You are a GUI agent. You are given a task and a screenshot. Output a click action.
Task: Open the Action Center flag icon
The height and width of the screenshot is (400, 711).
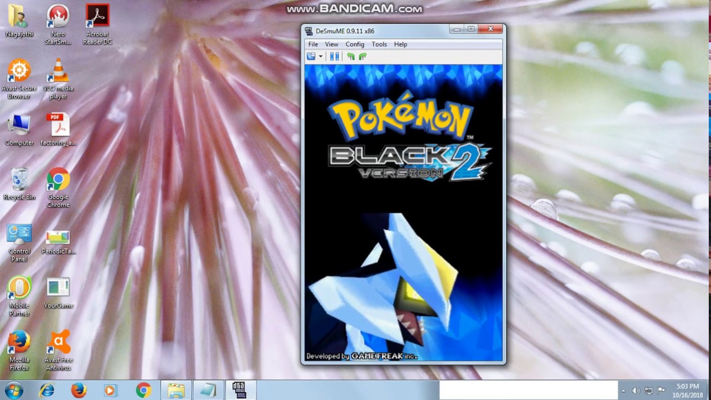click(661, 391)
